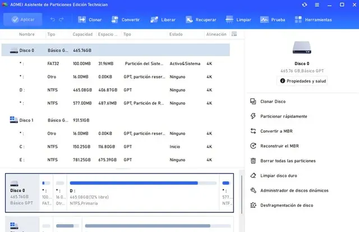Select the 577MB NTFS block in disk map
The height and width of the screenshot is (232, 359).
click(x=227, y=193)
